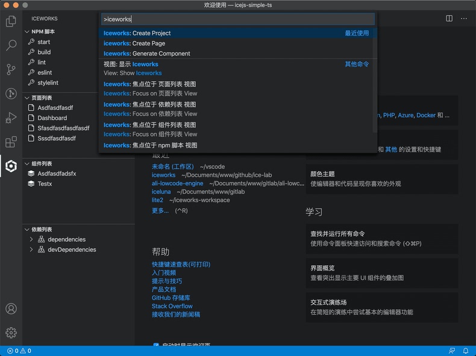476x356 pixels.
Task: Open the Accounts icon
Action: [11, 308]
